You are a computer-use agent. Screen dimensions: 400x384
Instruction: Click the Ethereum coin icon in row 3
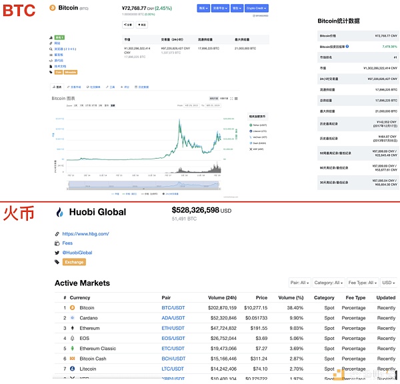tap(73, 328)
